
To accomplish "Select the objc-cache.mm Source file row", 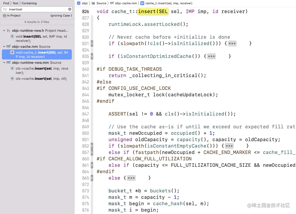I will point(37,46).
